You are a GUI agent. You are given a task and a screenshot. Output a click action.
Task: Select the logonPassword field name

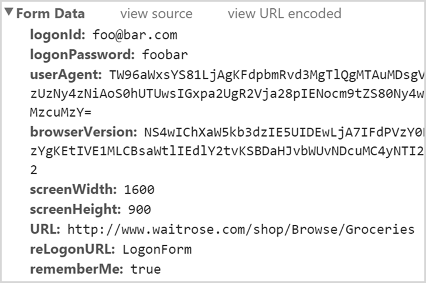click(x=82, y=54)
